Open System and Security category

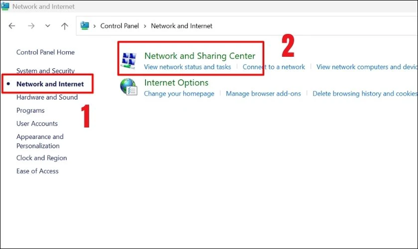(45, 71)
